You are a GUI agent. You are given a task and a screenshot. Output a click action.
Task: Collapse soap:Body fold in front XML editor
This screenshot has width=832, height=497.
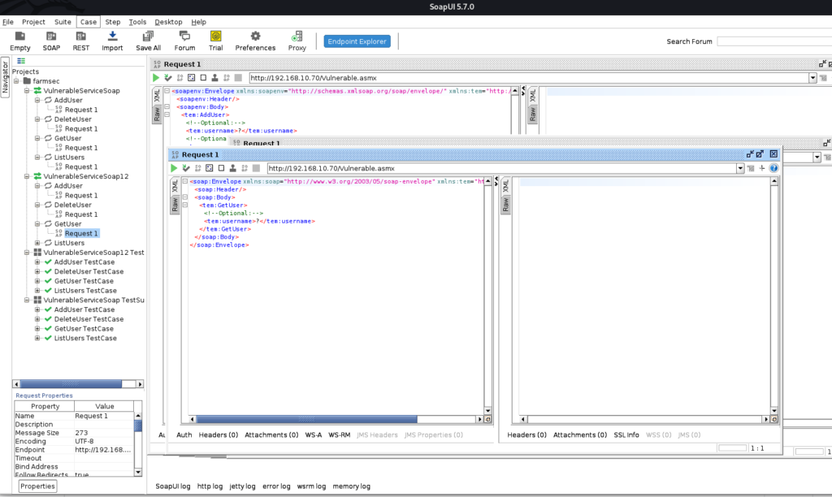pyautogui.click(x=185, y=197)
